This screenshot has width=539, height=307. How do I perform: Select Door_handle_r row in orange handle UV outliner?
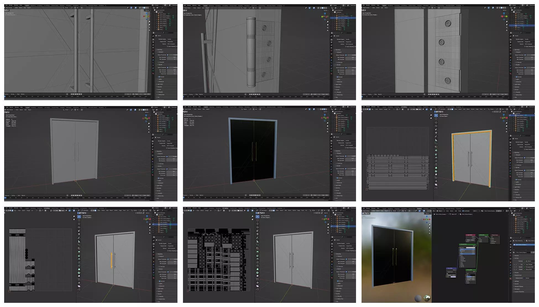[165, 224]
